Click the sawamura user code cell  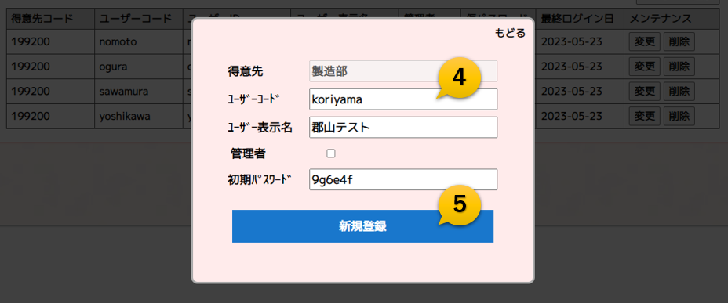(x=139, y=92)
